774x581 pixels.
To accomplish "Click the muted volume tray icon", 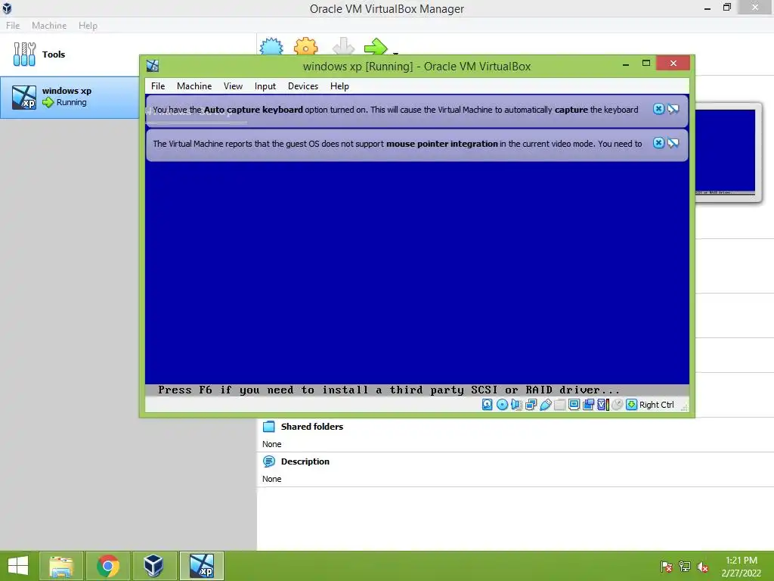I will 703,567.
